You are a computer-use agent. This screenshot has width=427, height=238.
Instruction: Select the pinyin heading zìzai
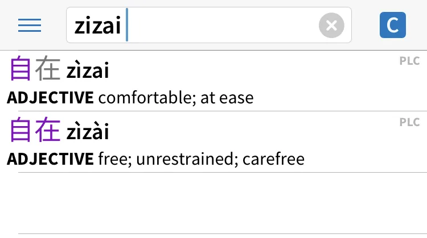(x=88, y=71)
